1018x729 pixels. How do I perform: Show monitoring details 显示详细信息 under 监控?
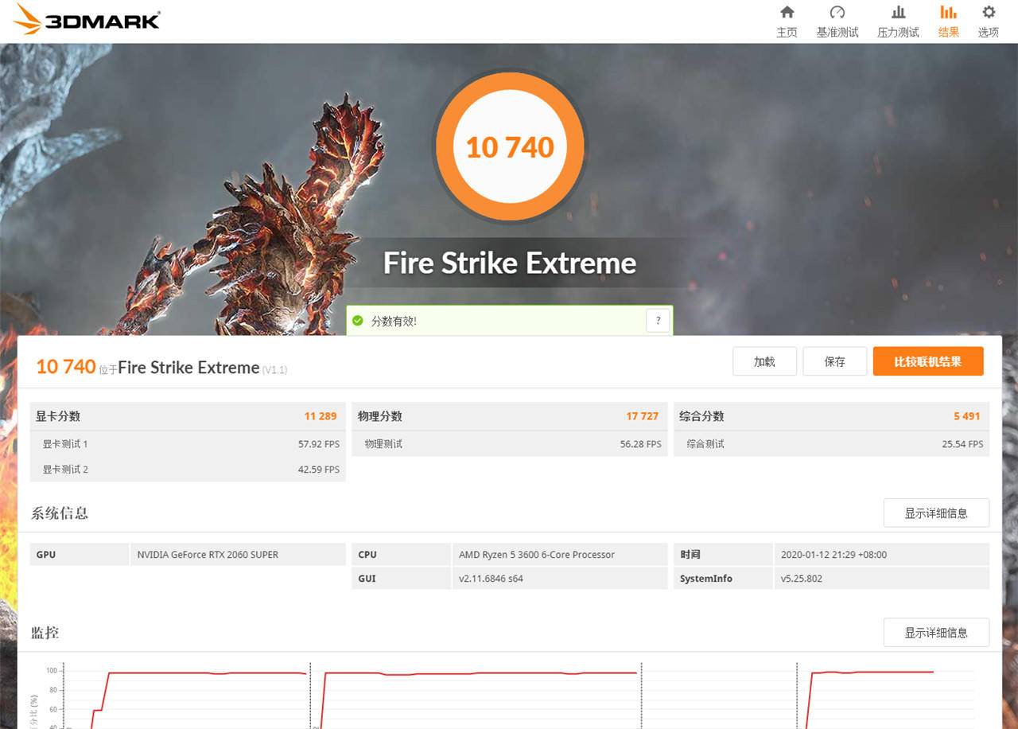[936, 633]
